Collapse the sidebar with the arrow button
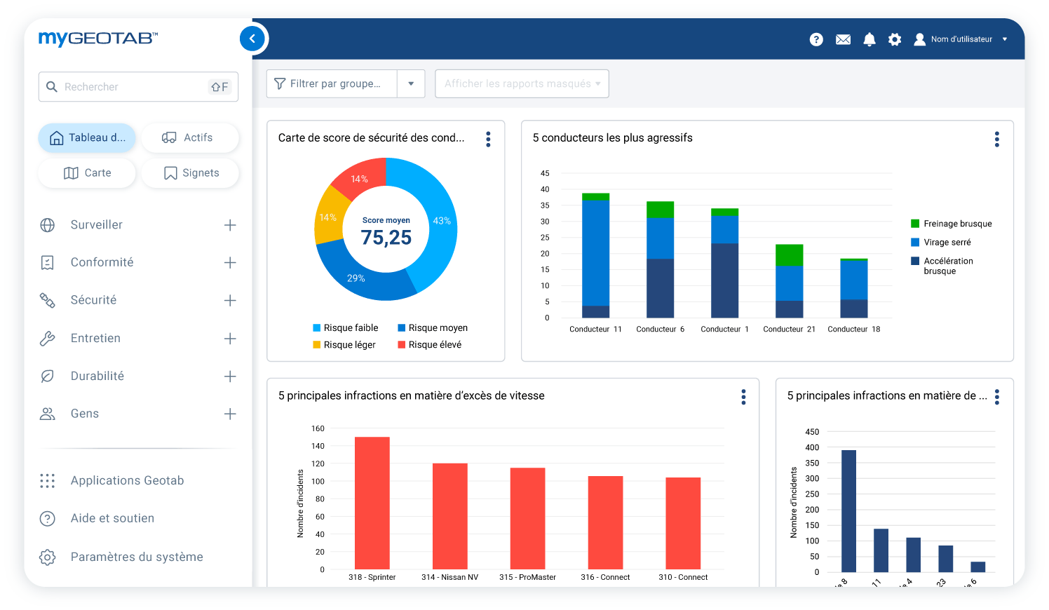The width and height of the screenshot is (1049, 610). tap(252, 39)
